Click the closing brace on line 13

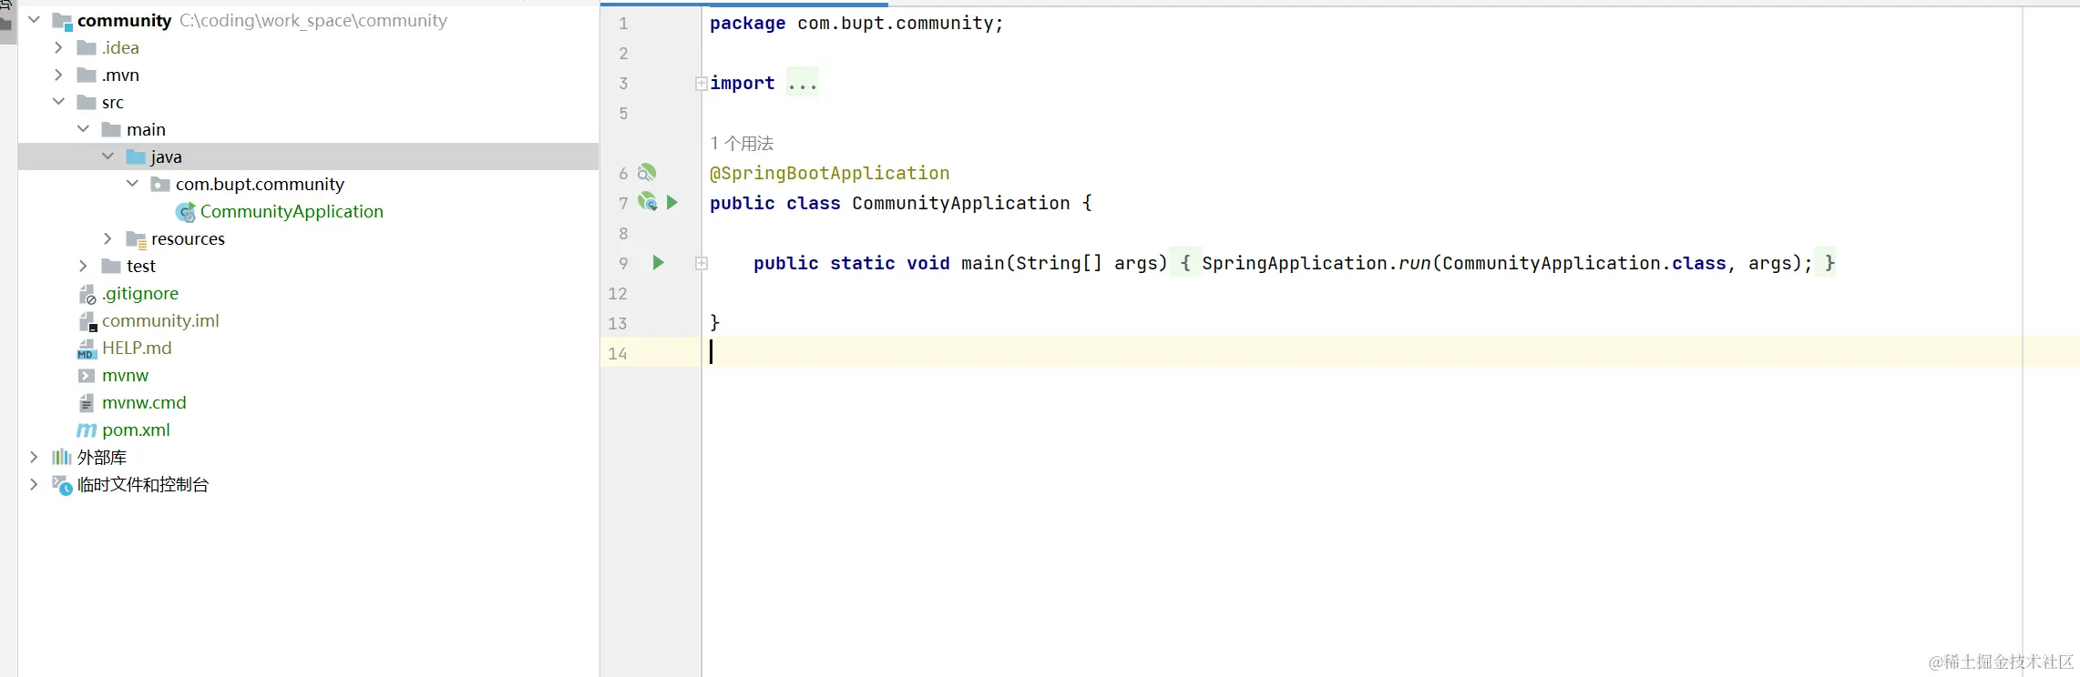point(715,322)
